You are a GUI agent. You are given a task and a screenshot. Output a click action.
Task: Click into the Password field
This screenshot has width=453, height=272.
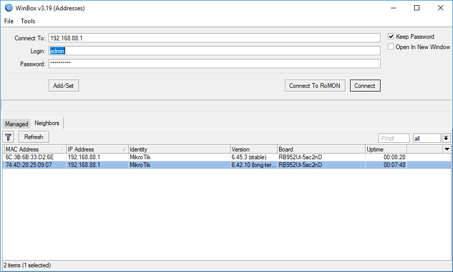click(x=215, y=64)
